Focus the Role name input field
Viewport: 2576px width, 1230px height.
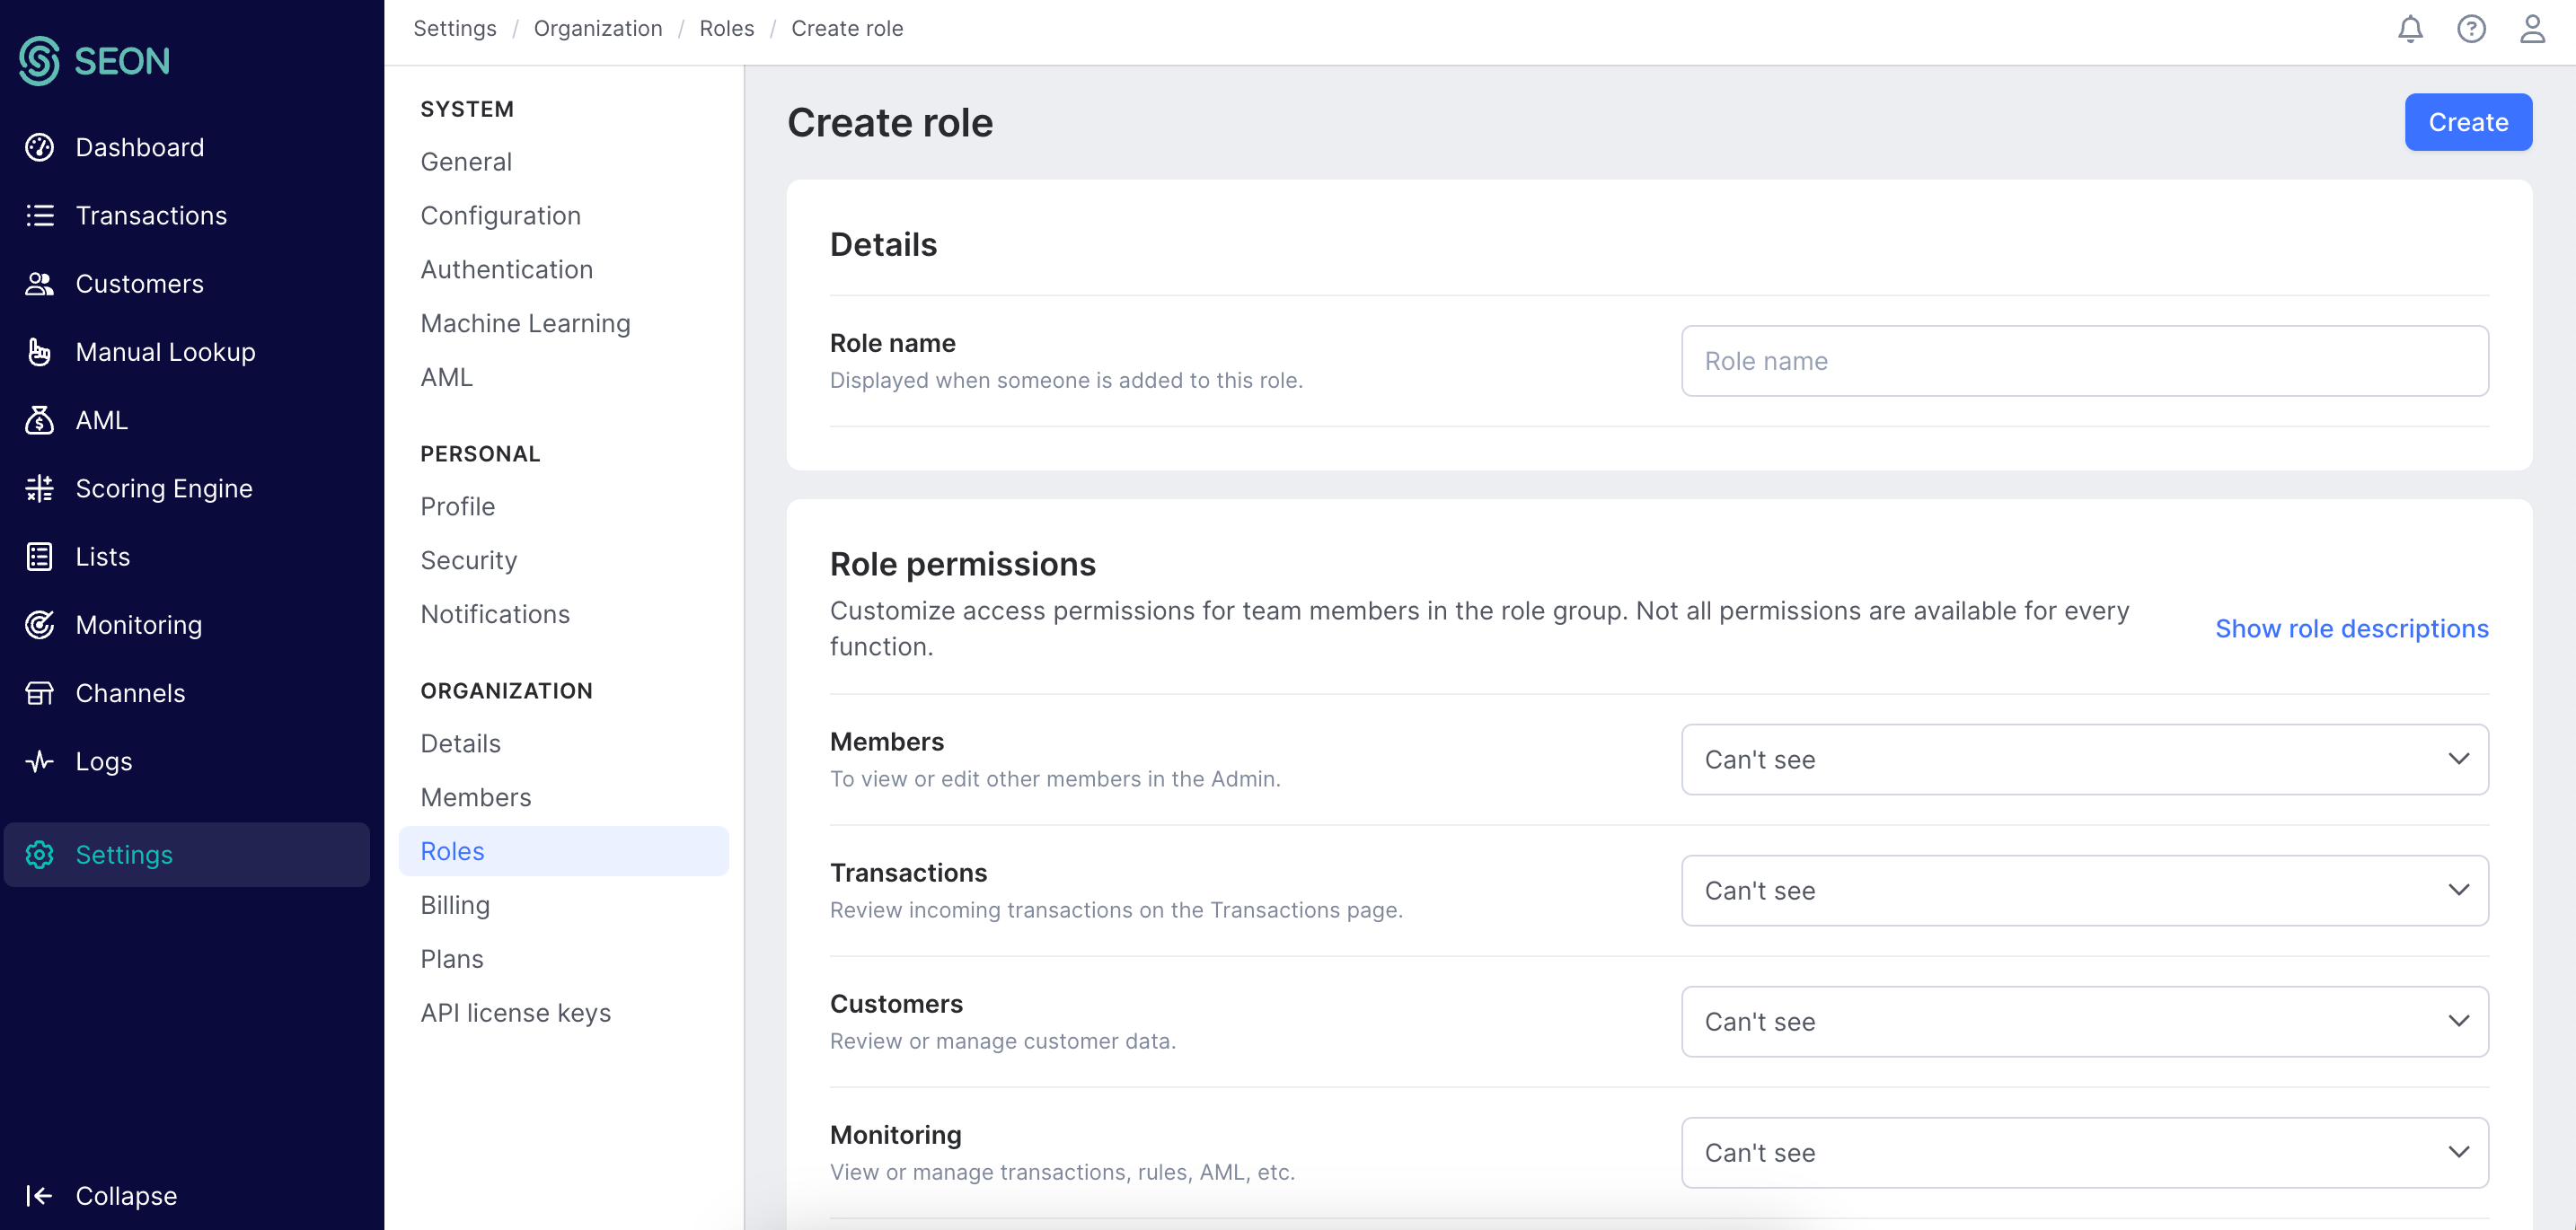tap(2084, 361)
